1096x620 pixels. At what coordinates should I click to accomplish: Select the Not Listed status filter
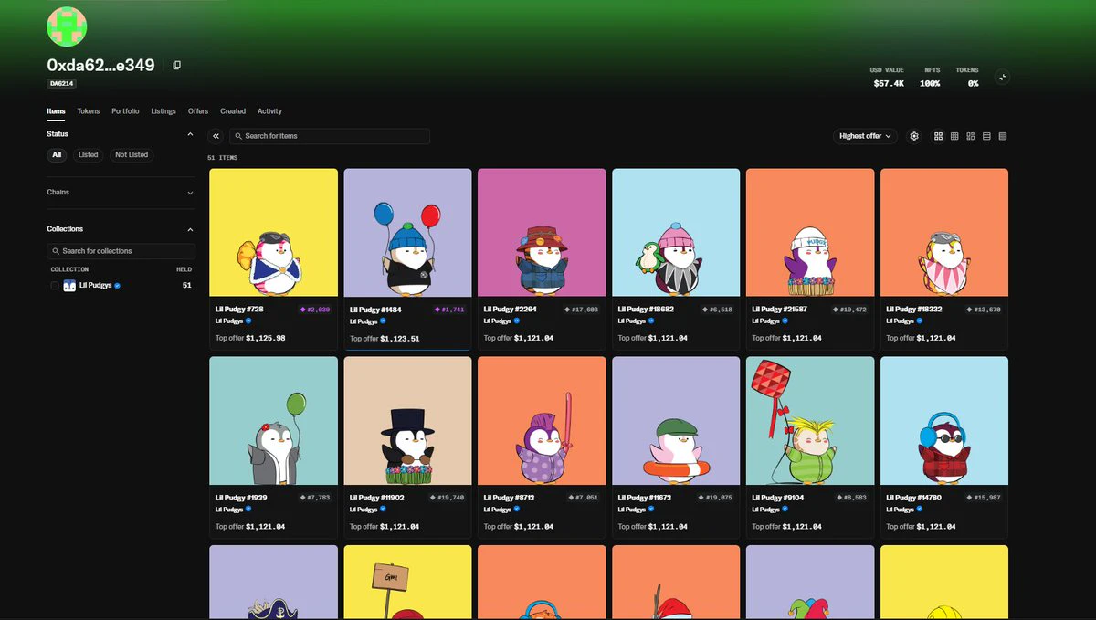pyautogui.click(x=132, y=155)
